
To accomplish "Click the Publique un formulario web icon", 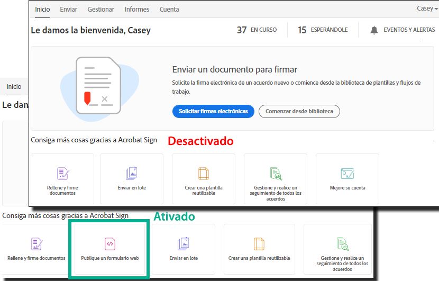I will tap(110, 244).
